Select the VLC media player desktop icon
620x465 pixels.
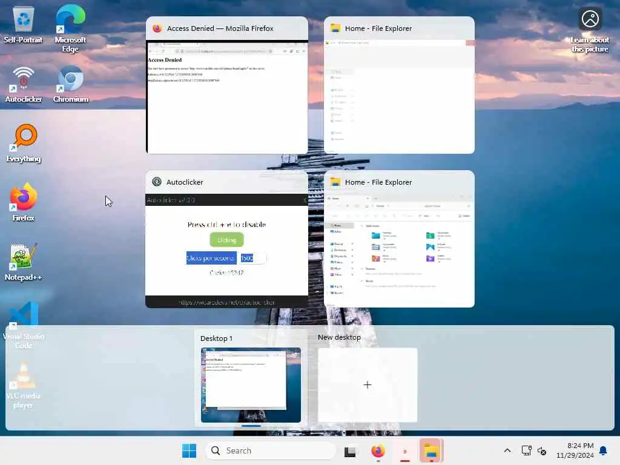(x=24, y=384)
